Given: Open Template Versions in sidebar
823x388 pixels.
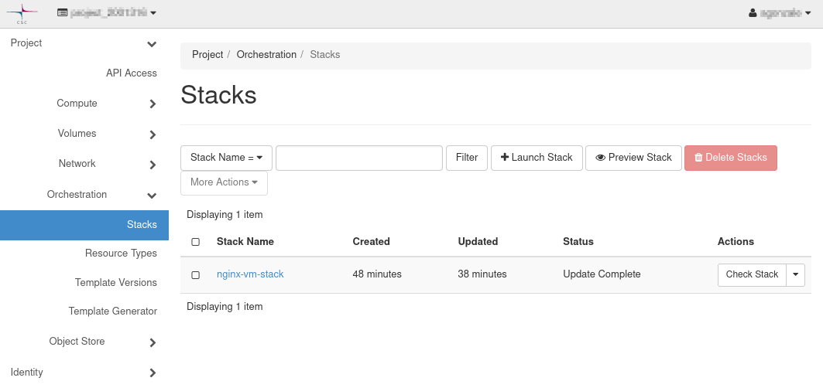Looking at the screenshot, I should (x=115, y=283).
